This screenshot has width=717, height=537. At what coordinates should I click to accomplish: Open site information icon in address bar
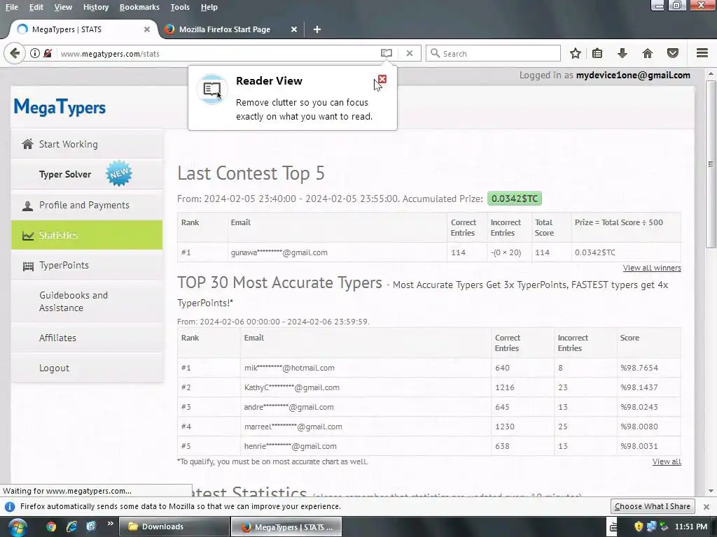(x=35, y=53)
